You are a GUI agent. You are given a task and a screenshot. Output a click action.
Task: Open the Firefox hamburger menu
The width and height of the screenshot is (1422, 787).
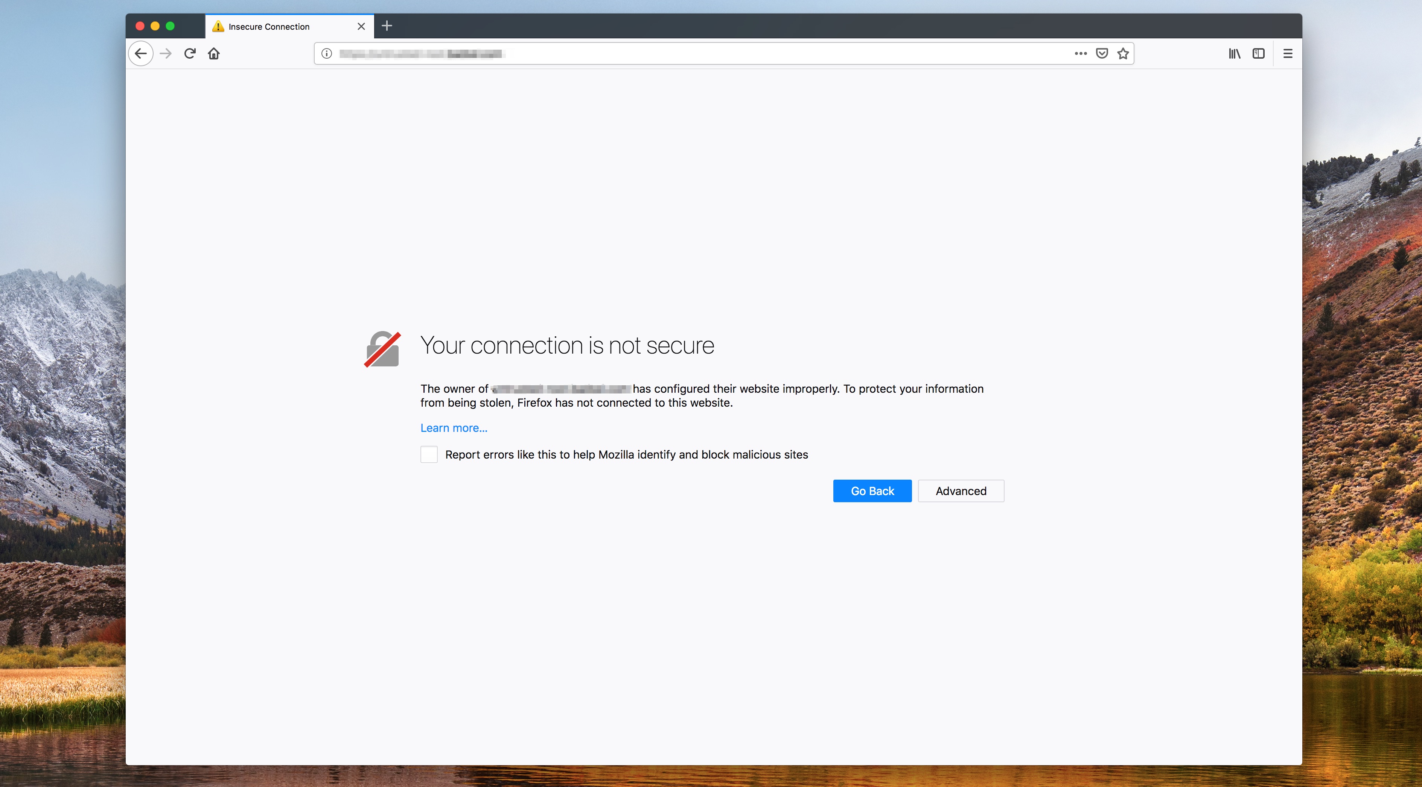[x=1287, y=53]
